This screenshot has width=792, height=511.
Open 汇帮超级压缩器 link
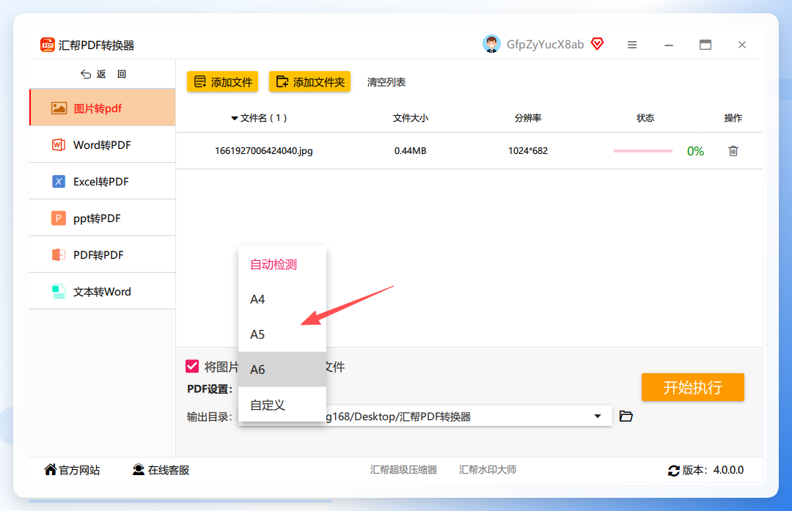tap(403, 470)
